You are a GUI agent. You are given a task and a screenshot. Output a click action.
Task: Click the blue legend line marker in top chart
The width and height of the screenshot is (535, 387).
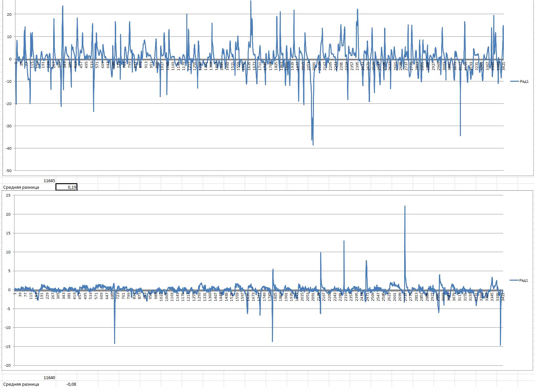514,81
